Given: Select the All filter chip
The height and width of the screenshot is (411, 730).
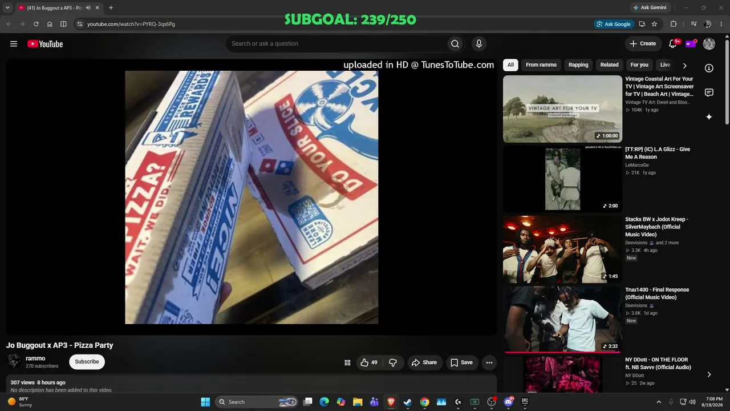Looking at the screenshot, I should 510,65.
